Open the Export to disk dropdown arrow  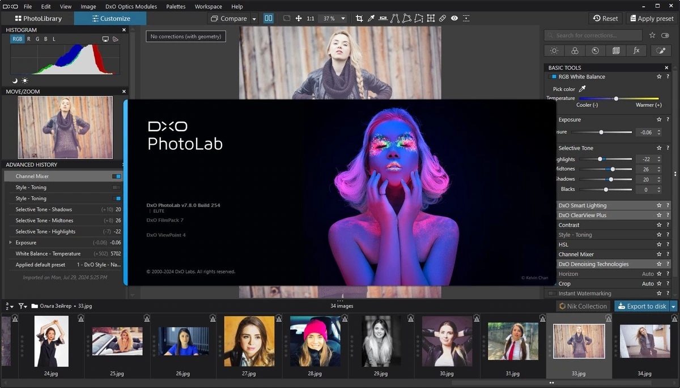click(673, 306)
